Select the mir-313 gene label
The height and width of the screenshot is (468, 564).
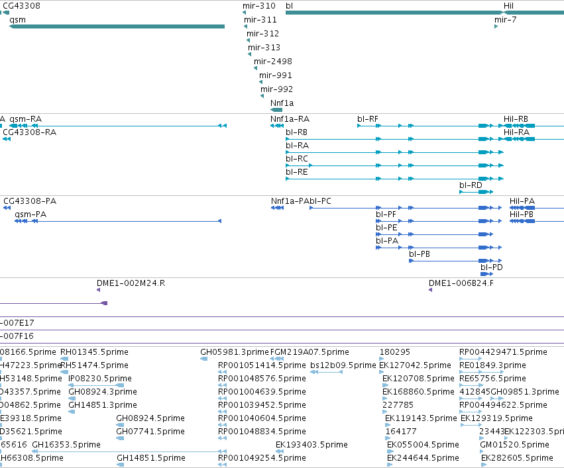pos(264,48)
